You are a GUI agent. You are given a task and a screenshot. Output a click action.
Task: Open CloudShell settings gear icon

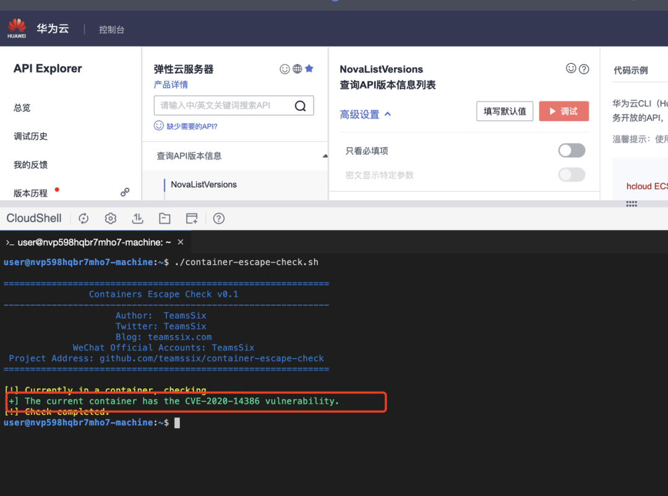click(110, 219)
